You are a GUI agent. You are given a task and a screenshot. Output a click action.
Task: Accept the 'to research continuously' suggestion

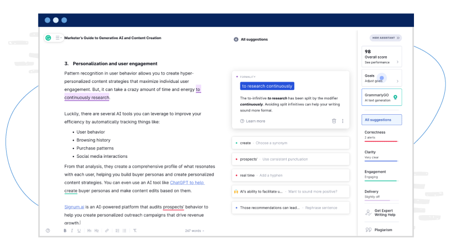(x=267, y=86)
